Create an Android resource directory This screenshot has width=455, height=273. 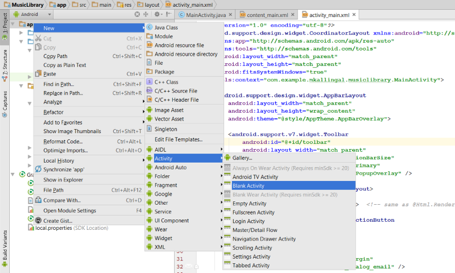[184, 54]
